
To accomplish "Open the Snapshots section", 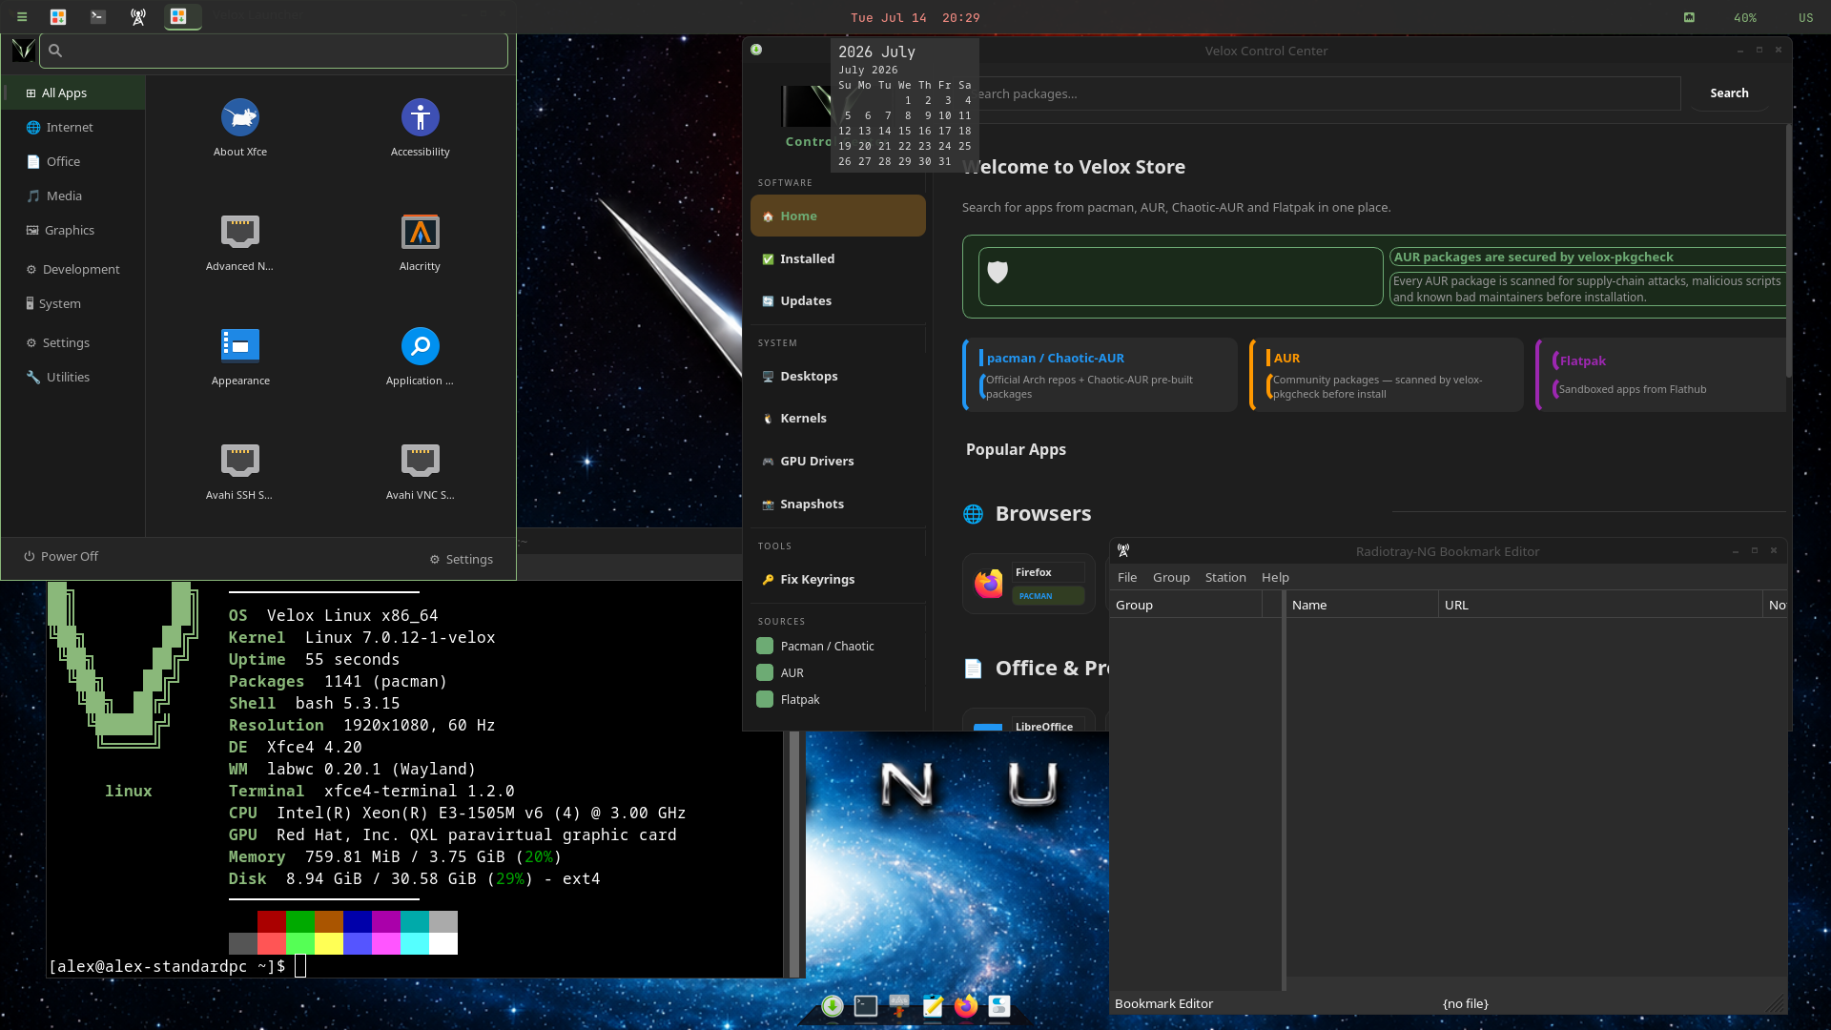I will click(837, 504).
